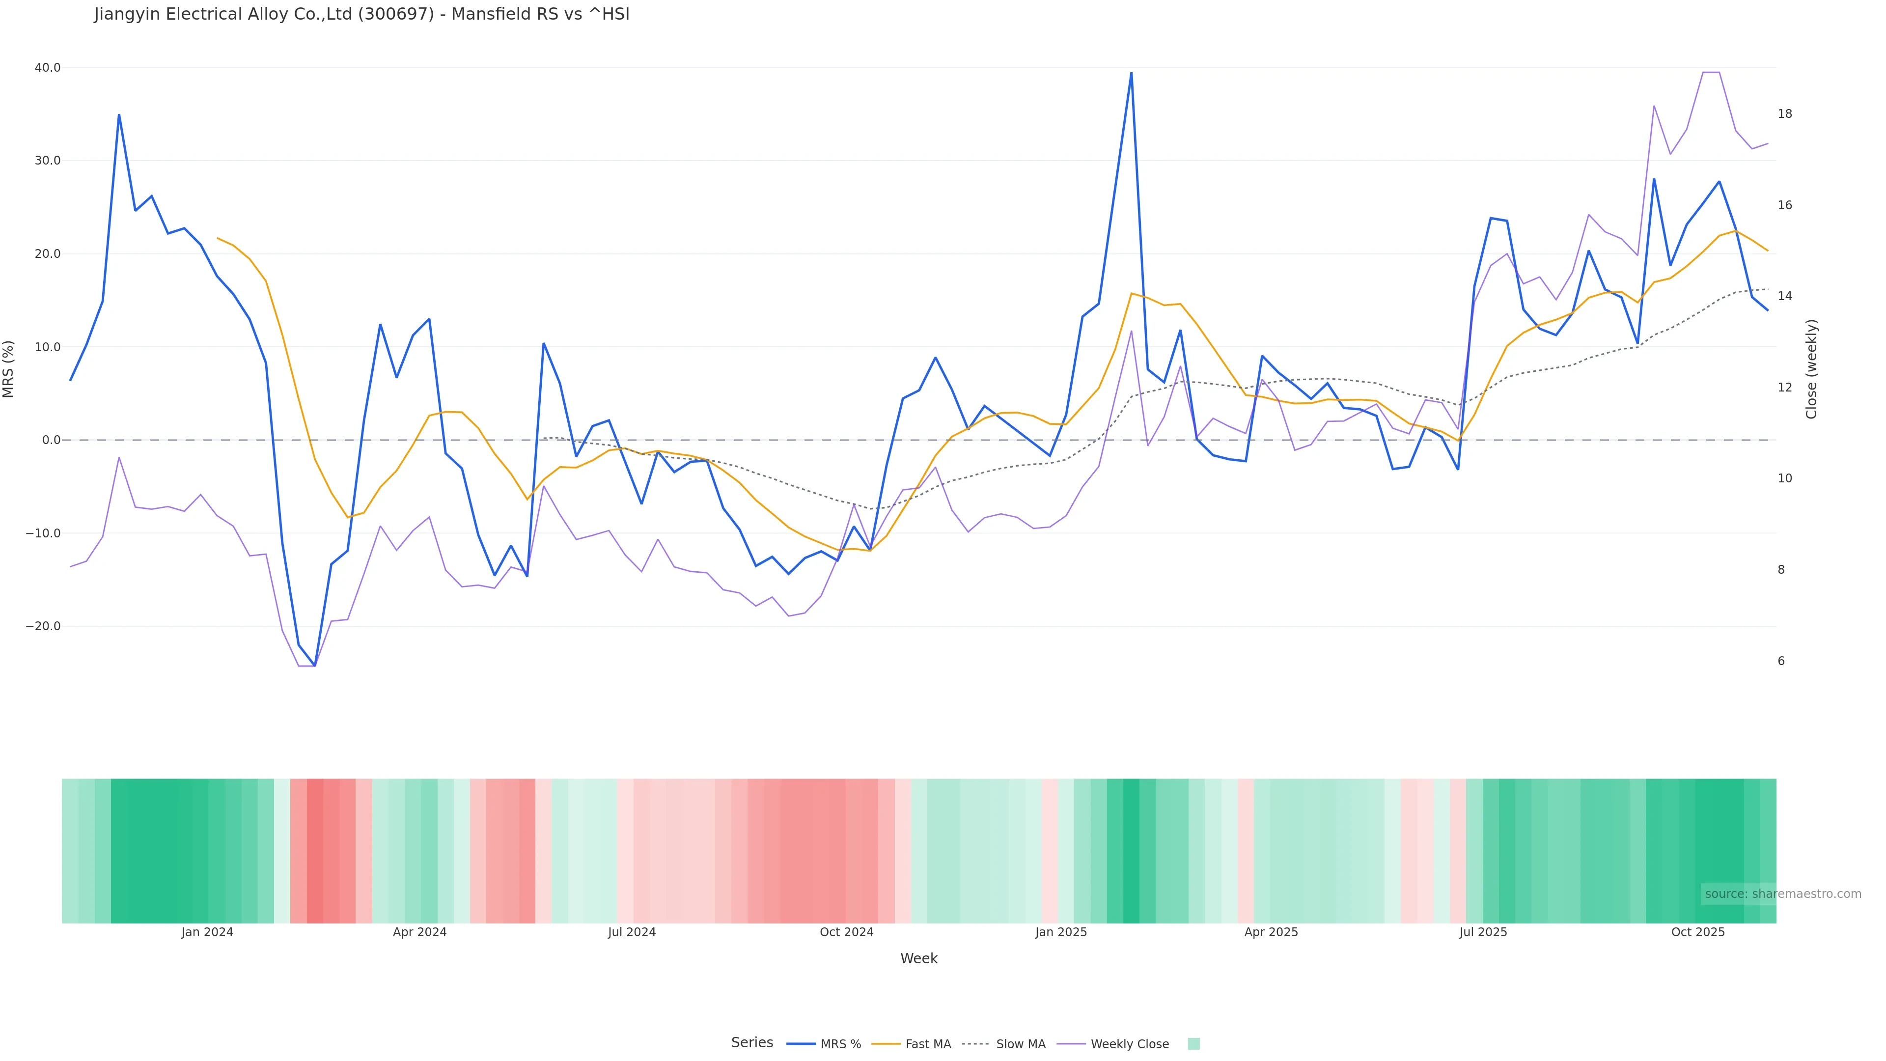The height and width of the screenshot is (1061, 1886).
Task: Click the Jan 2025 x-axis tick label
Action: click(x=1061, y=933)
